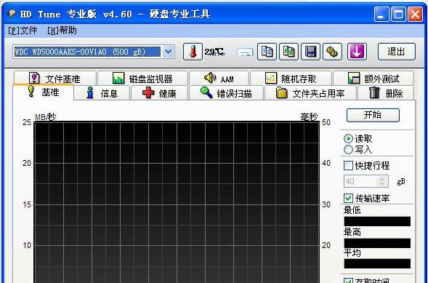Click the purple down-arrow icon
The height and width of the screenshot is (283, 428).
pyautogui.click(x=357, y=52)
